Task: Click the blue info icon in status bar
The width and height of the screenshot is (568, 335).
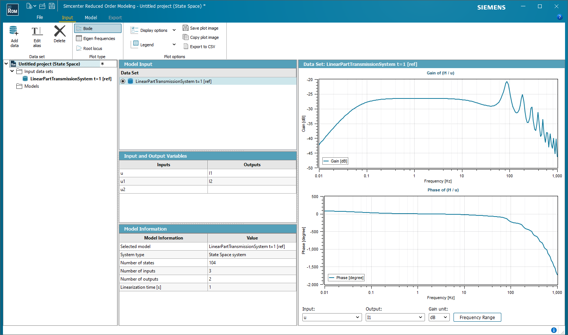Action: click(554, 330)
